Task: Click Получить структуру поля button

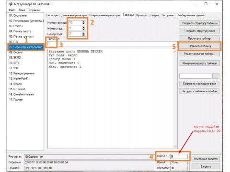Action: [x=200, y=31]
